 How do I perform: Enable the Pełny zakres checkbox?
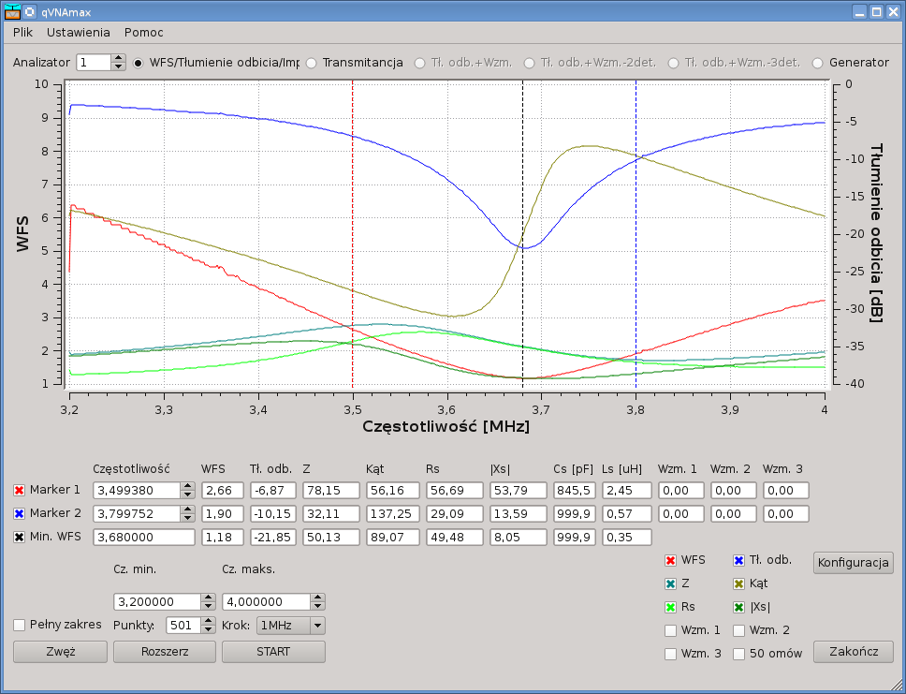point(19,625)
